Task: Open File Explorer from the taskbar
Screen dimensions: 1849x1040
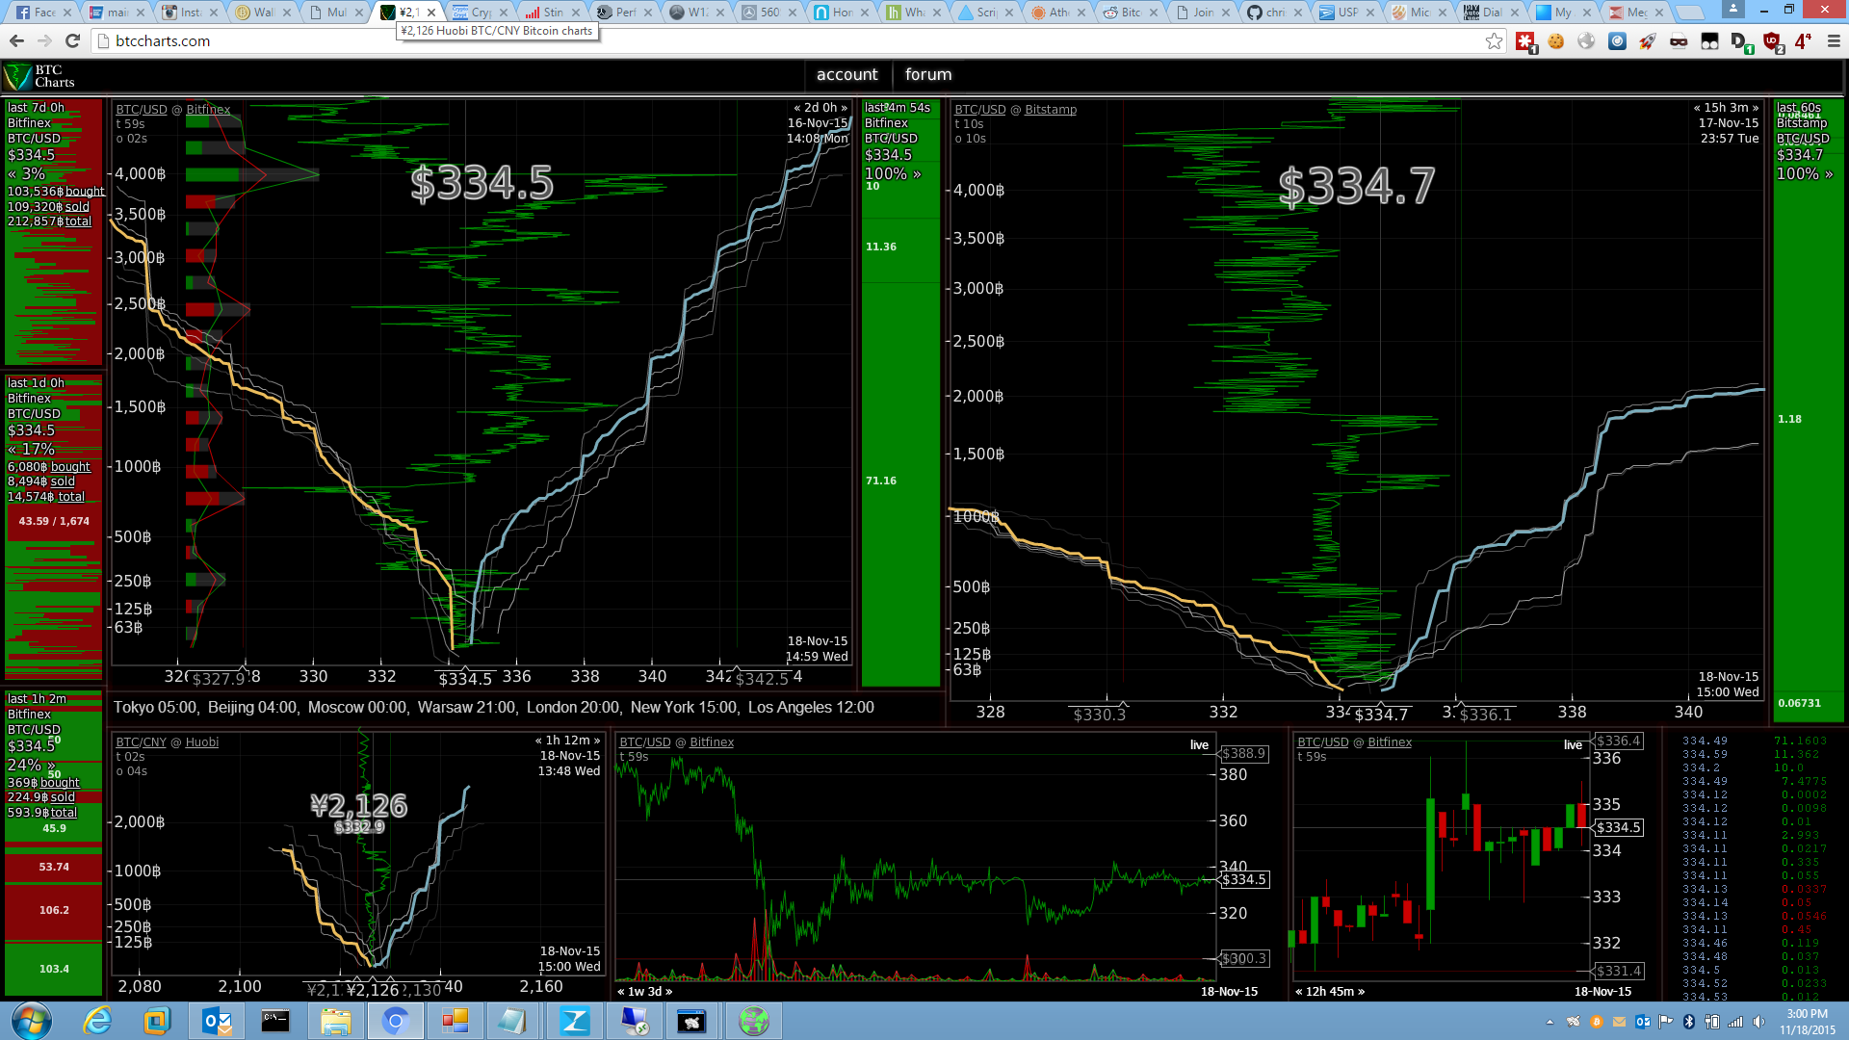Action: pyautogui.click(x=335, y=1021)
